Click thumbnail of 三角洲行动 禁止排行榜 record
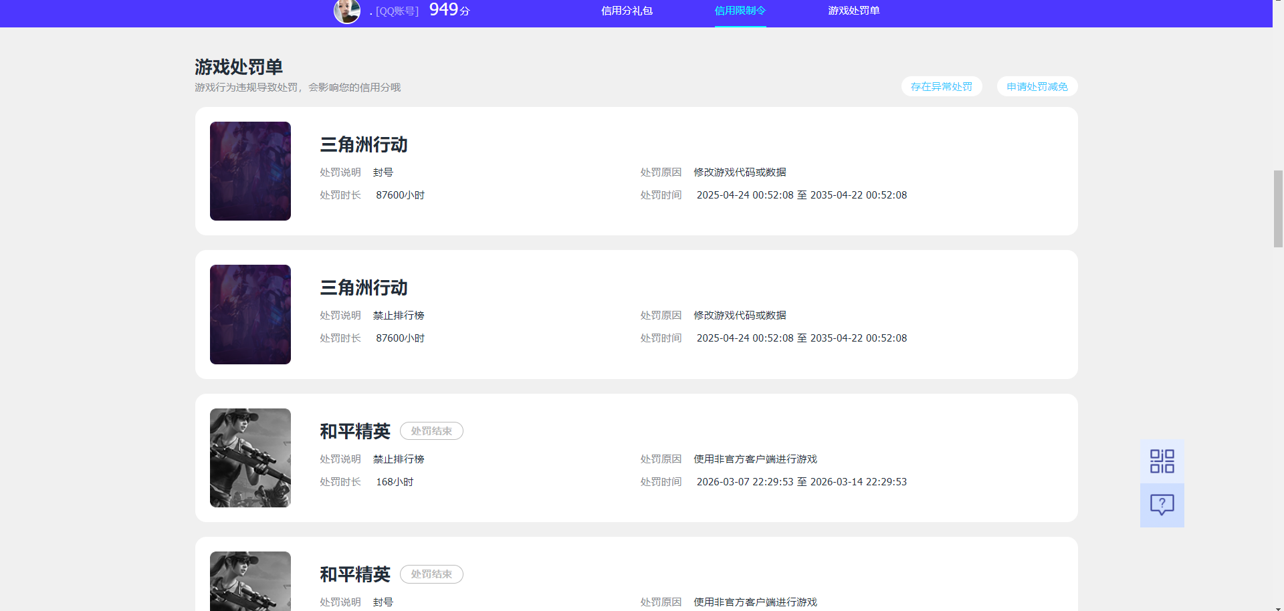 [250, 314]
